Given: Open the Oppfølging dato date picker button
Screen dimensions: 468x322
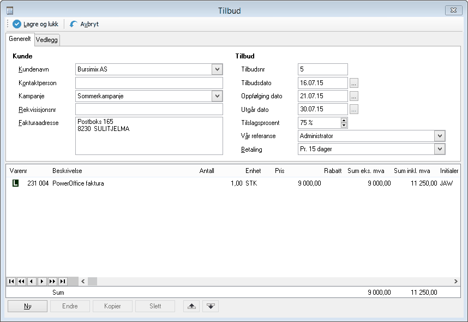Looking at the screenshot, I should [x=353, y=96].
